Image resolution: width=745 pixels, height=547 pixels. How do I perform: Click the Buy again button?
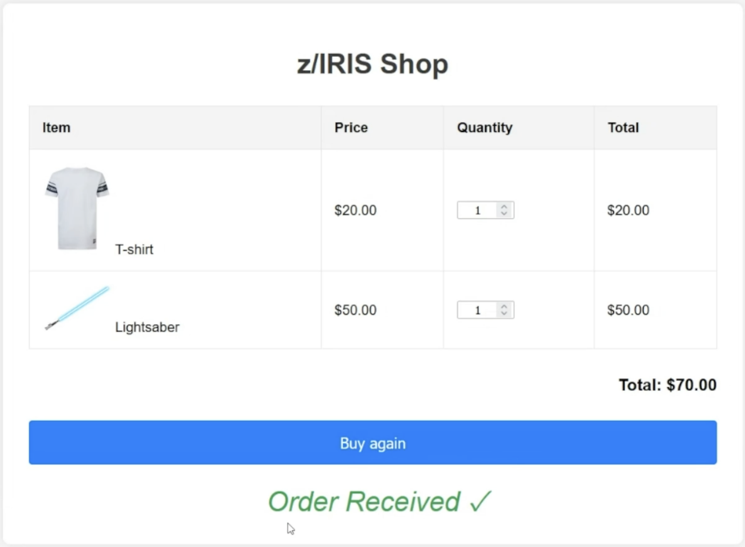click(373, 442)
